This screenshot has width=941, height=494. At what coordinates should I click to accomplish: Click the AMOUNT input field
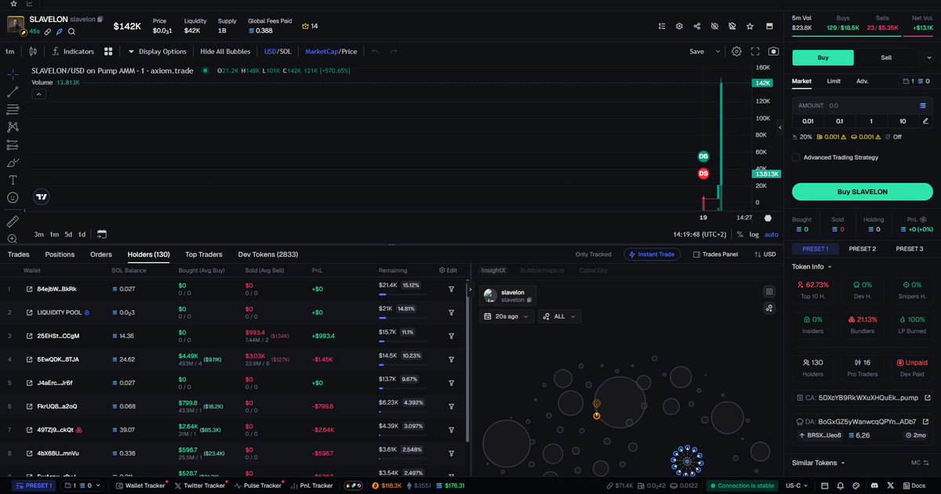[x=863, y=105]
